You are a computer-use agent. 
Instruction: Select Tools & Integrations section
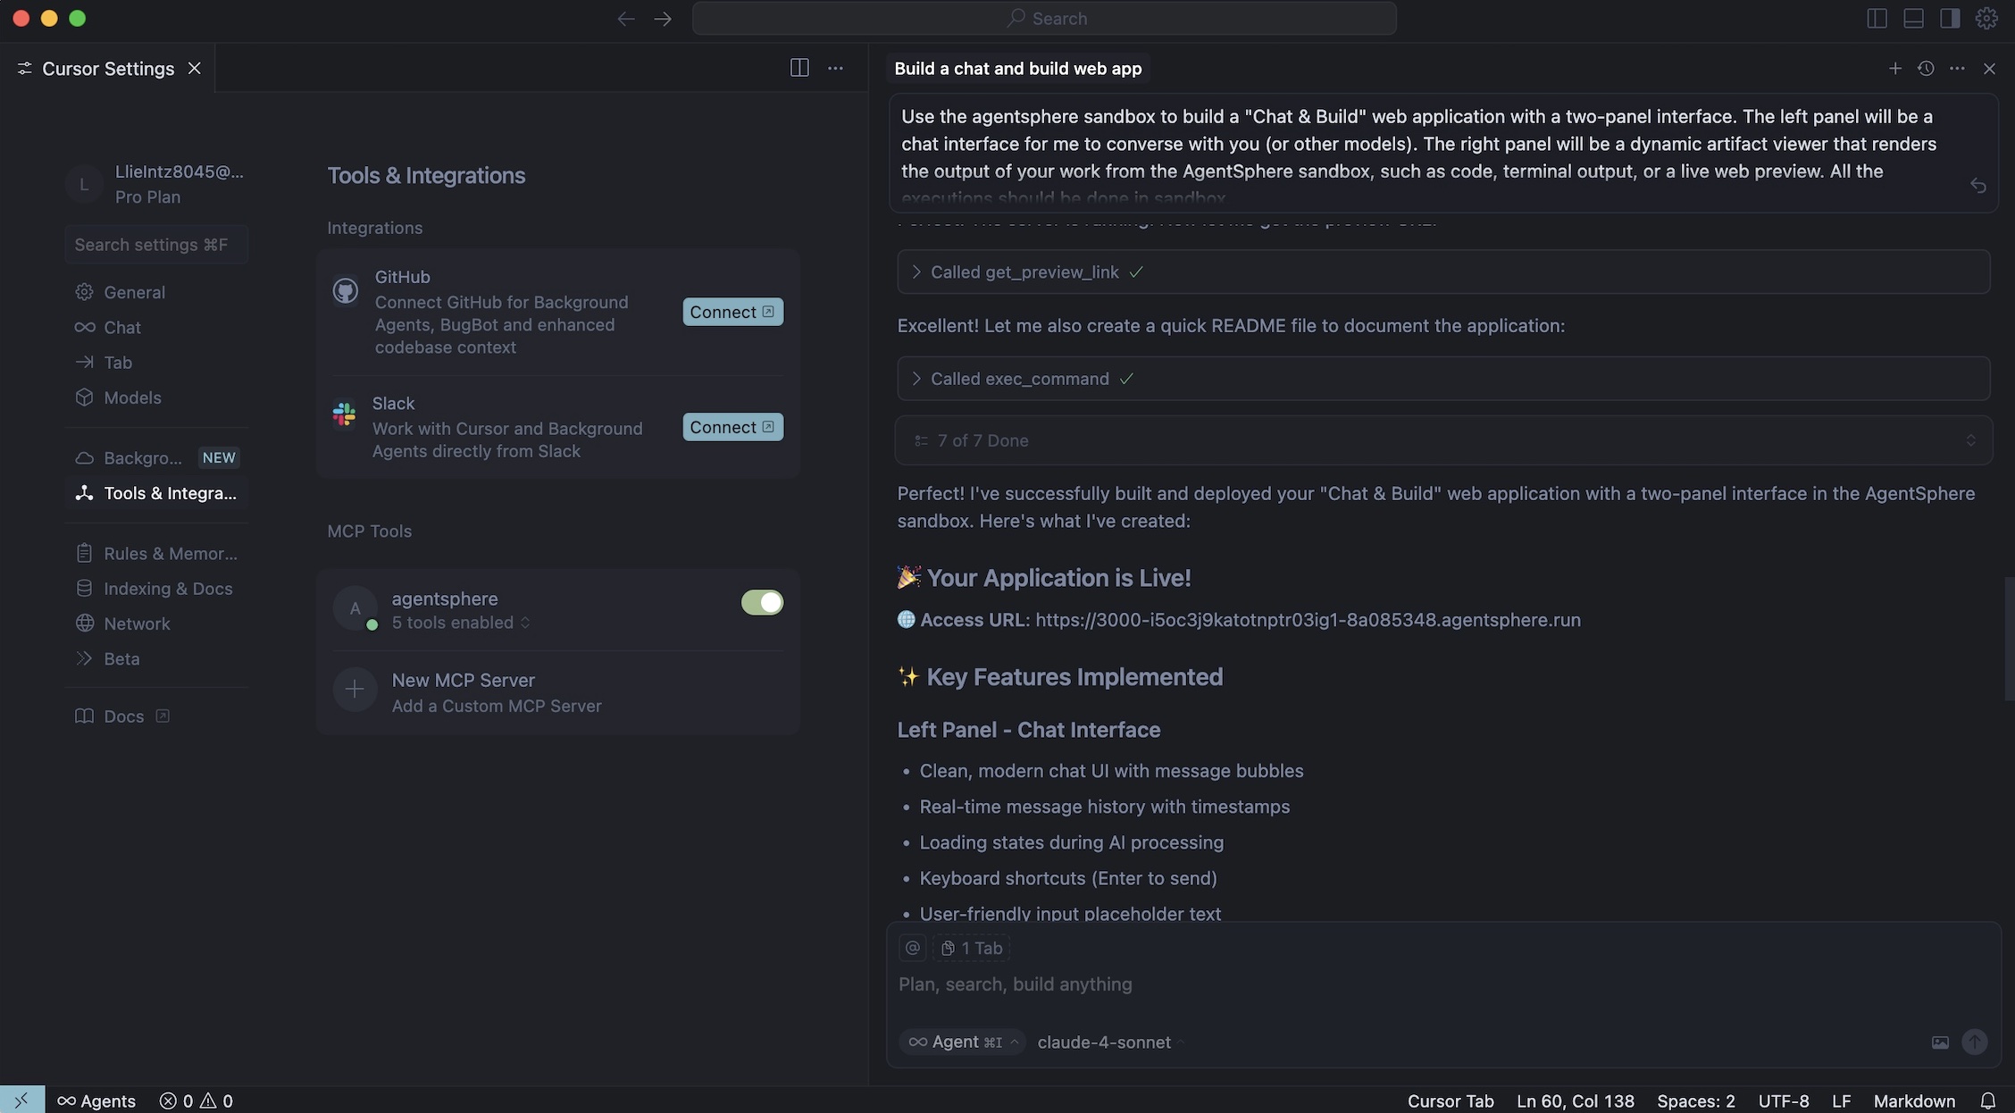pos(156,493)
